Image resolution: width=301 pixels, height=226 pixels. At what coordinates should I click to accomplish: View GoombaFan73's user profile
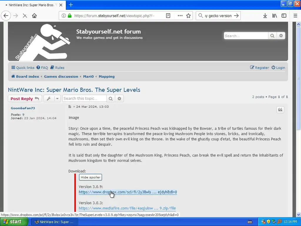[x=23, y=108]
